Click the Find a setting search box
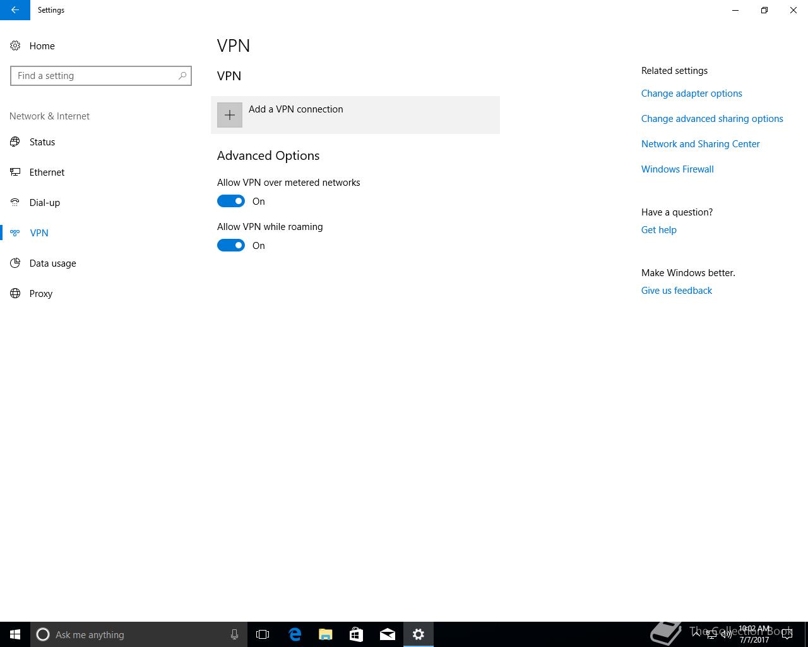Image resolution: width=808 pixels, height=647 pixels. point(101,76)
